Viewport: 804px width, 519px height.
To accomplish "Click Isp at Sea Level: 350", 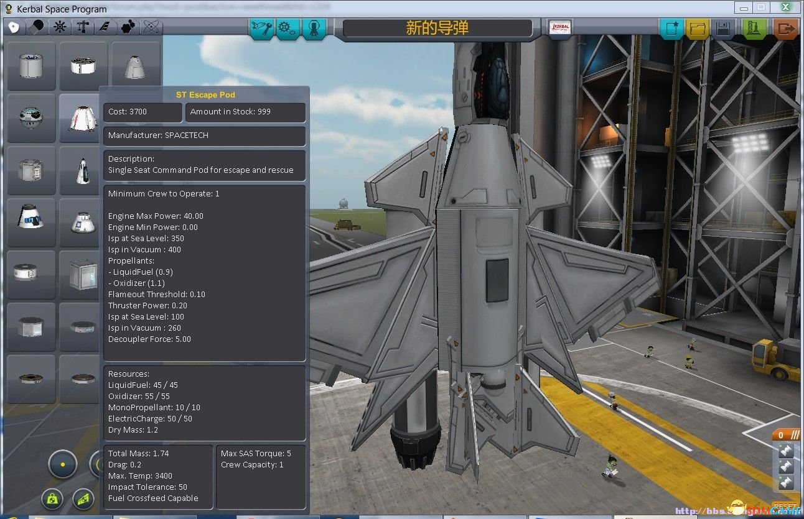I will click(146, 238).
